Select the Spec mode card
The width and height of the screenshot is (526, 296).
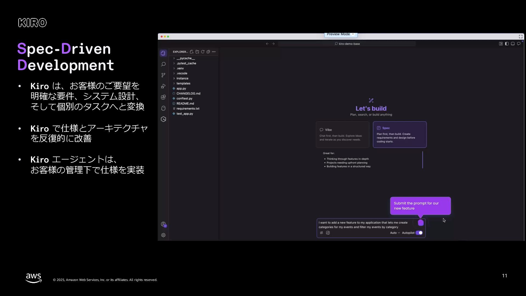coord(399,135)
